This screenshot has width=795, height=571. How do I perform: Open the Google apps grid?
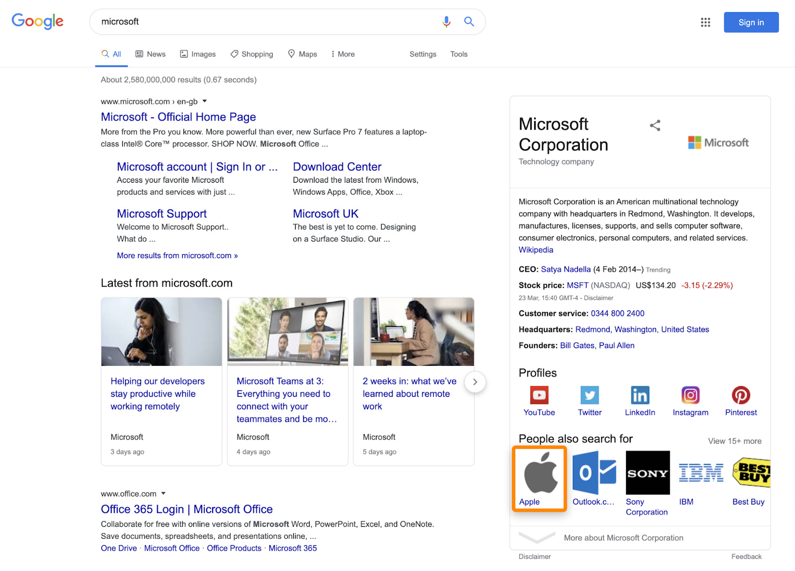coord(705,22)
